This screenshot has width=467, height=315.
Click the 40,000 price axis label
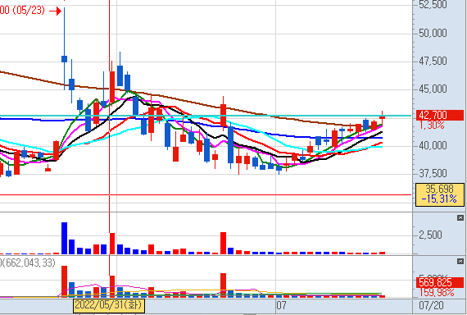[x=433, y=146]
